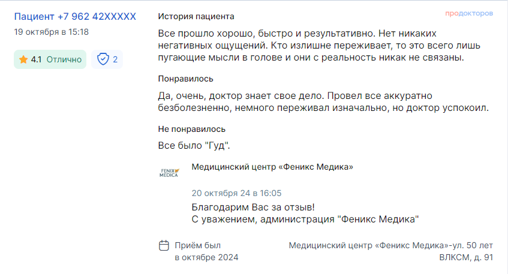Click the История пациента heading
Image resolution: width=508 pixels, height=274 pixels.
point(196,17)
